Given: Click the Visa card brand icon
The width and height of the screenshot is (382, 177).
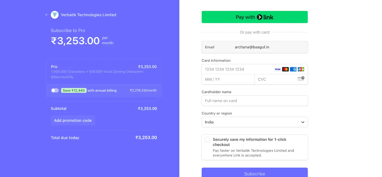Looking at the screenshot, I should point(278,69).
